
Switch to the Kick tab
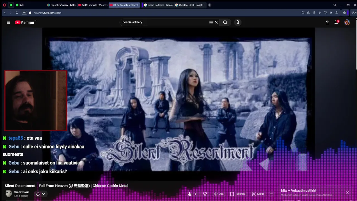coord(30,5)
